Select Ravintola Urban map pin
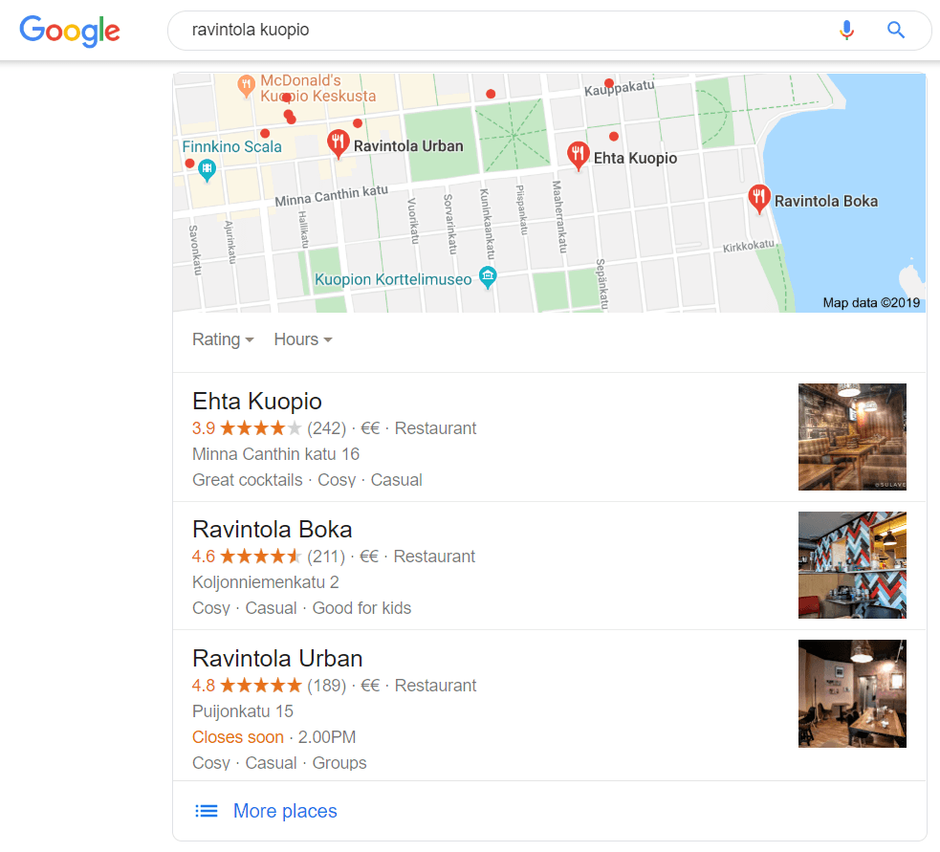This screenshot has width=940, height=852. (339, 143)
